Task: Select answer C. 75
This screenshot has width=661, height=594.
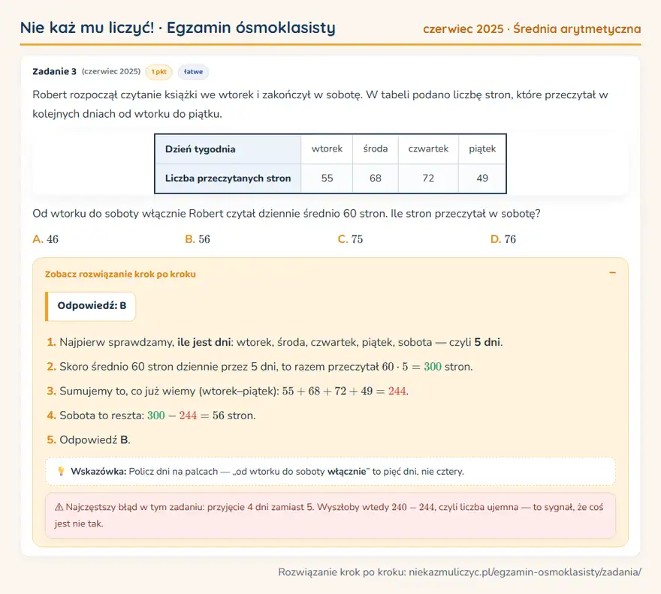Action: click(x=350, y=239)
